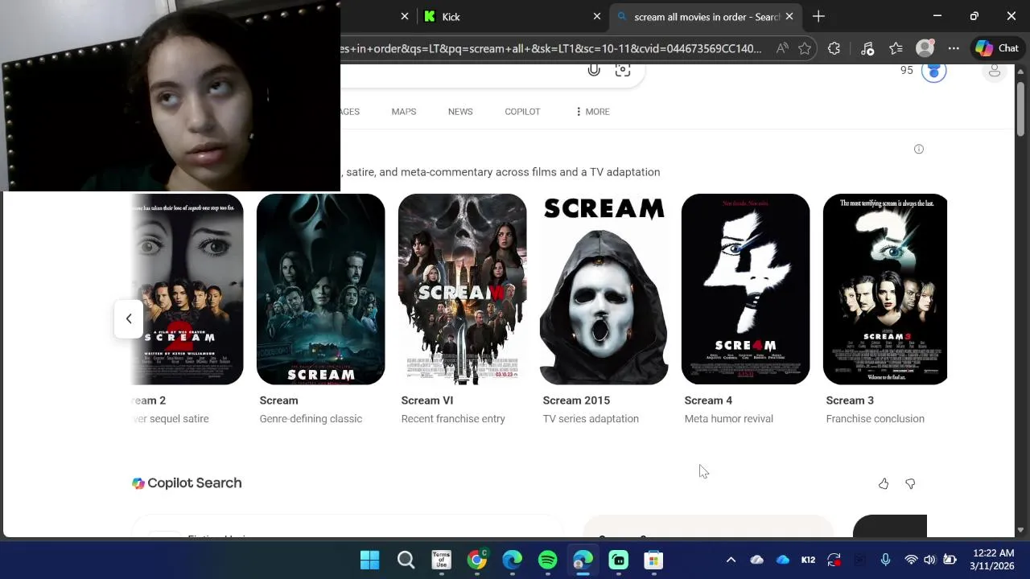Open the Scream VI poster thumbnail
Image resolution: width=1030 pixels, height=579 pixels.
pos(462,289)
